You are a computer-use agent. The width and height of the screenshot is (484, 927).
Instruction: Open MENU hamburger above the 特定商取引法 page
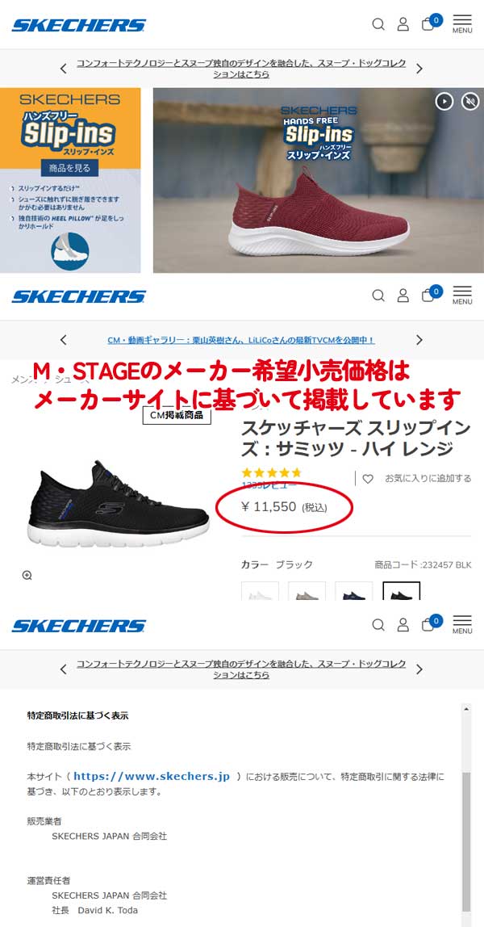tap(462, 624)
